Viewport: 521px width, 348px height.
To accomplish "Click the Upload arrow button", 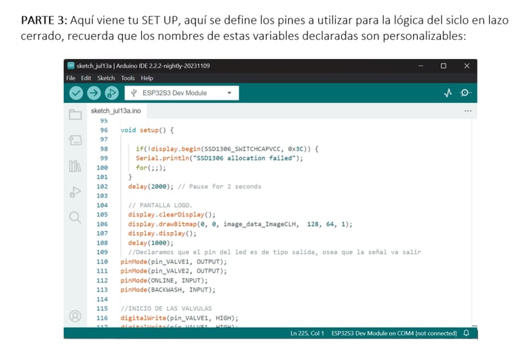I will pos(94,93).
